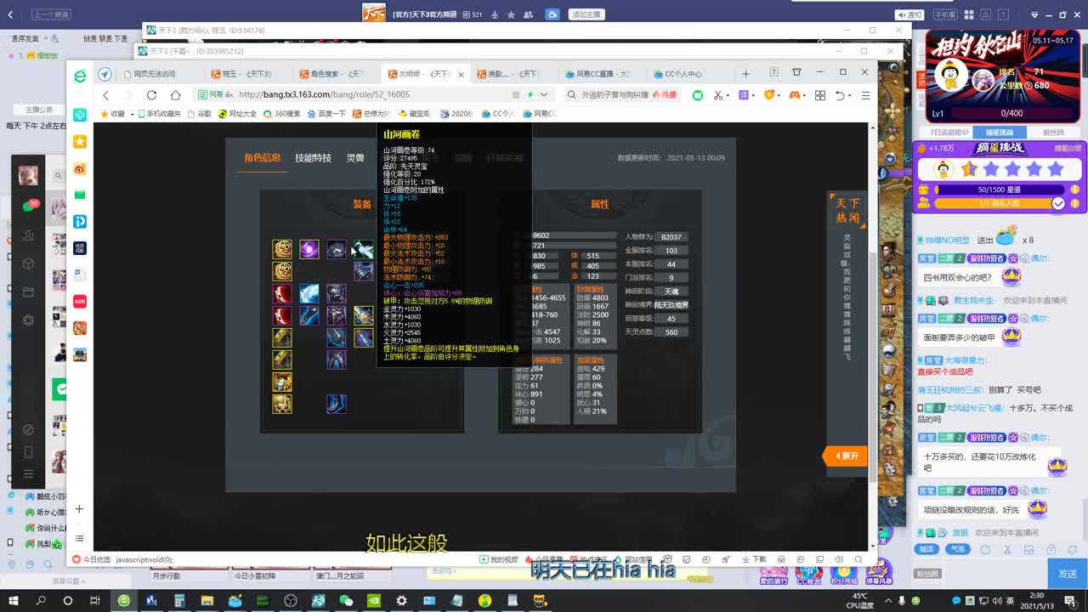Click the Cortana circle on taskbar
1088x612 pixels.
point(69,600)
